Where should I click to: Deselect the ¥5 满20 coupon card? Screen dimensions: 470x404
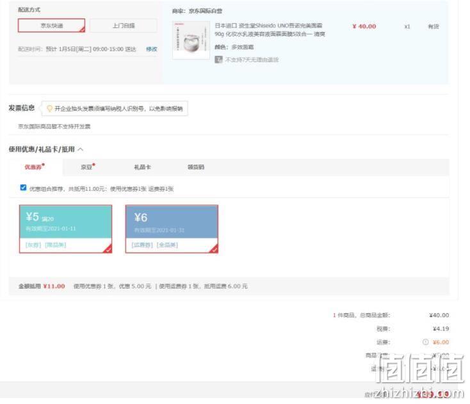click(x=66, y=229)
